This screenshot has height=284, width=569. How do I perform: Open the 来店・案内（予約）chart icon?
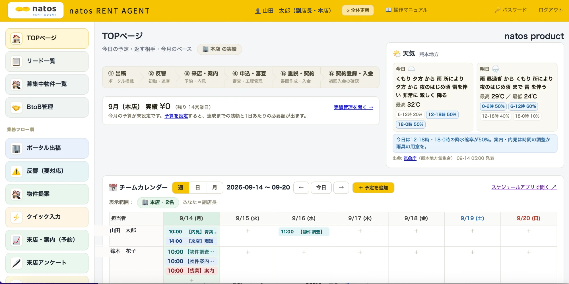point(17,241)
